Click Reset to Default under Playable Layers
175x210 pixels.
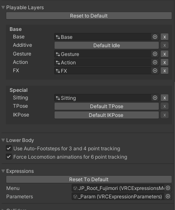tap(89, 16)
